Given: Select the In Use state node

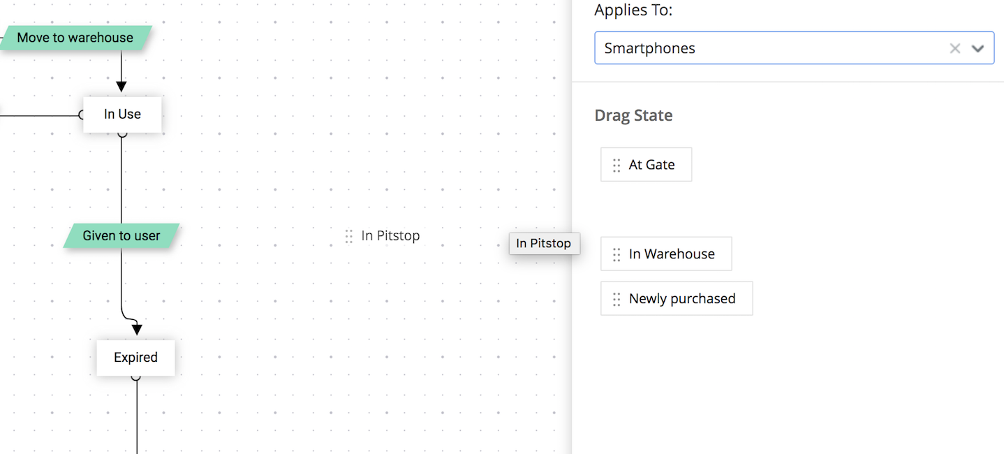Looking at the screenshot, I should tap(122, 115).
